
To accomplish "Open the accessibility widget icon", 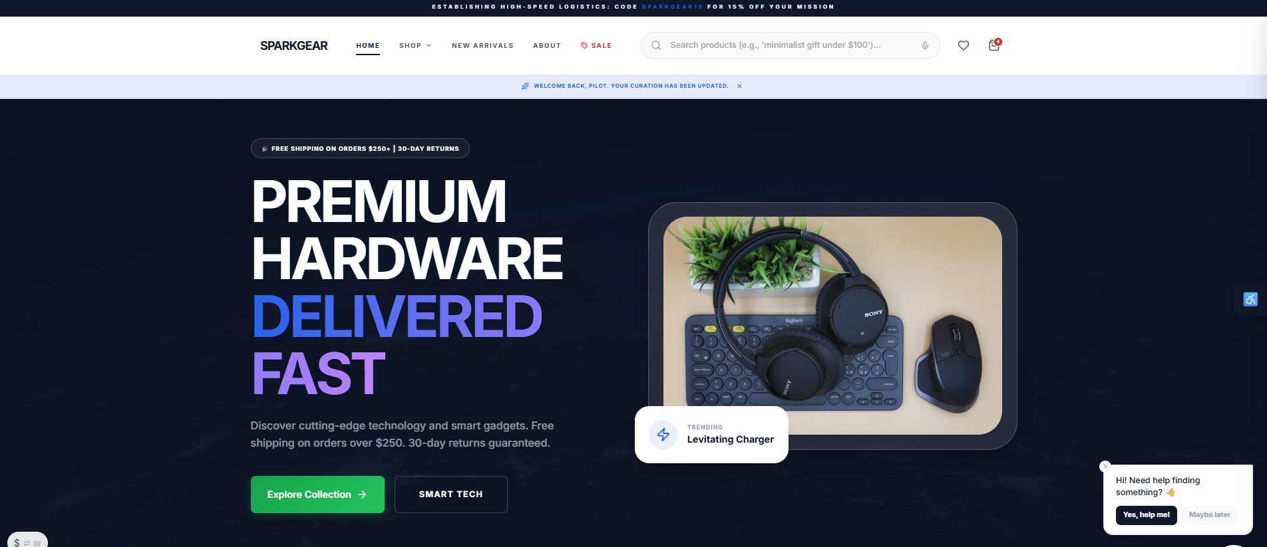I will tap(1250, 299).
